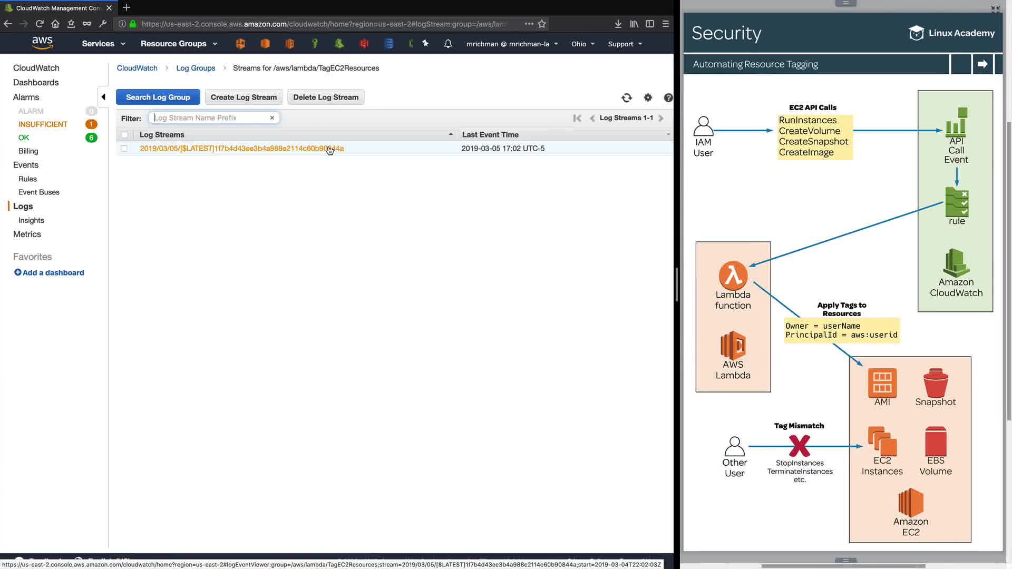
Task: Clear the filter field with X
Action: tap(272, 118)
